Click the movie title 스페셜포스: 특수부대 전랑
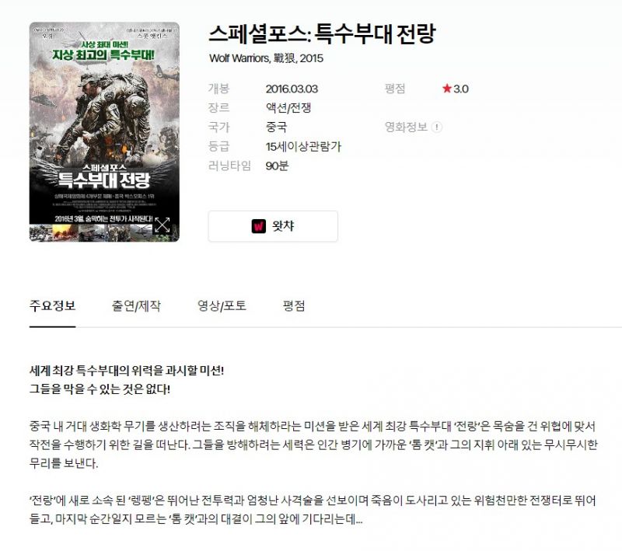The width and height of the screenshot is (622, 551). click(322, 33)
